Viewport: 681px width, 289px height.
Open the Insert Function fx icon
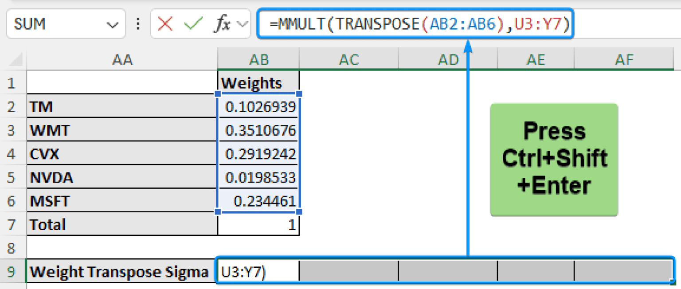click(222, 24)
